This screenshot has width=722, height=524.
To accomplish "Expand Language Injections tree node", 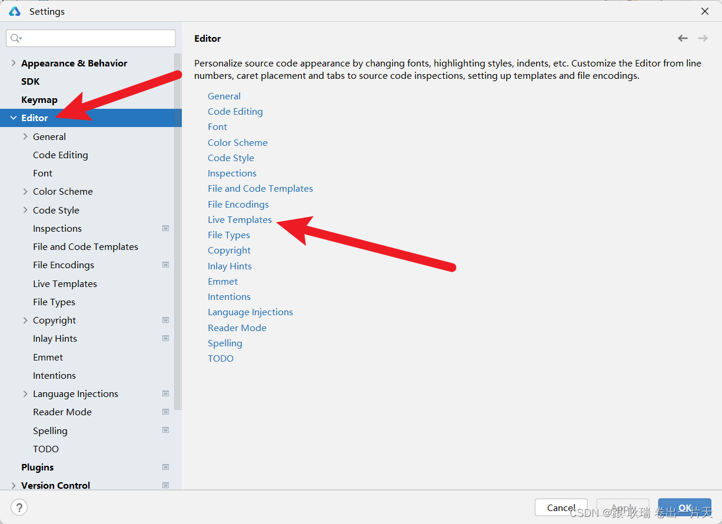I will coord(25,393).
